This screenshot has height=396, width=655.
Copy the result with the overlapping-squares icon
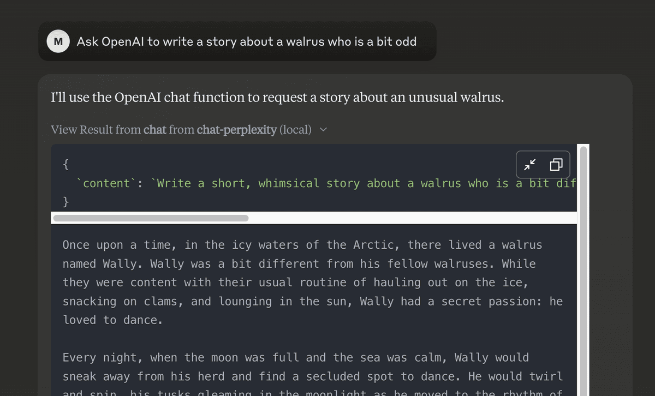[556, 165]
